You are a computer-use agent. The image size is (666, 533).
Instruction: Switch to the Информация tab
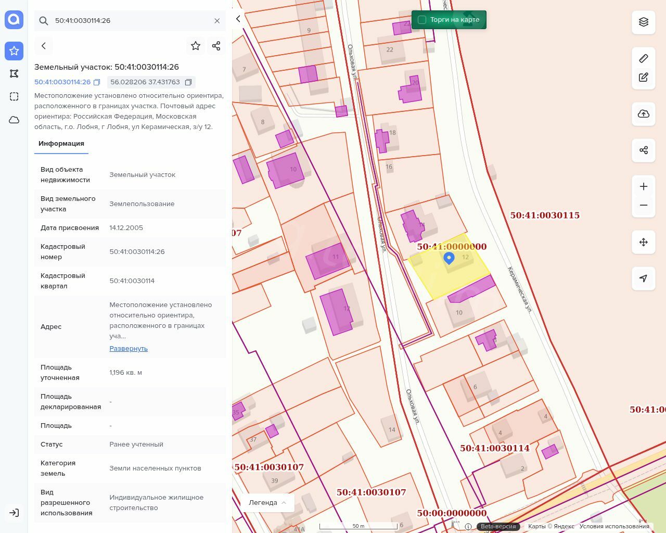(61, 144)
